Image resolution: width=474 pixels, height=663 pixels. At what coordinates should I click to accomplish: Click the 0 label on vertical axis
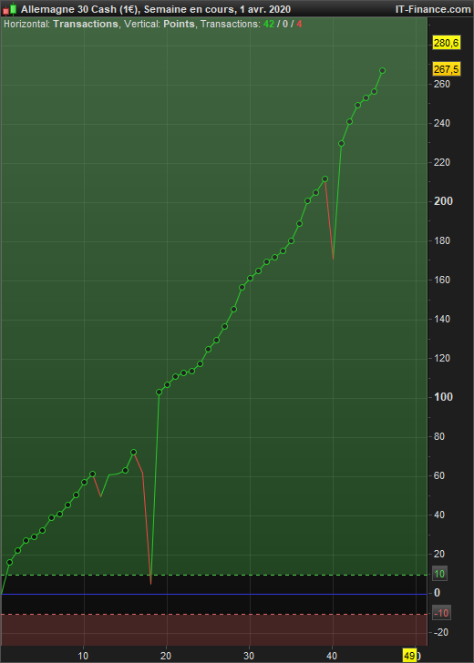(x=438, y=593)
